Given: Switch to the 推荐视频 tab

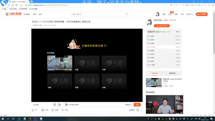Looking at the screenshot, I should [155, 73].
